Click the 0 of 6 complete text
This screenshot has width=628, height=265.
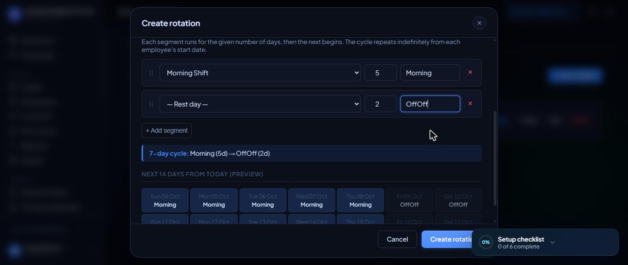(519, 247)
